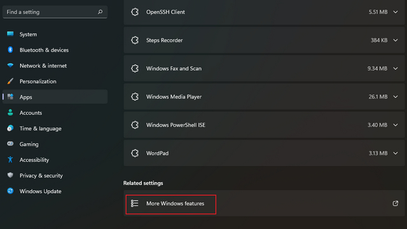Click the 384 KB size value

[379, 40]
